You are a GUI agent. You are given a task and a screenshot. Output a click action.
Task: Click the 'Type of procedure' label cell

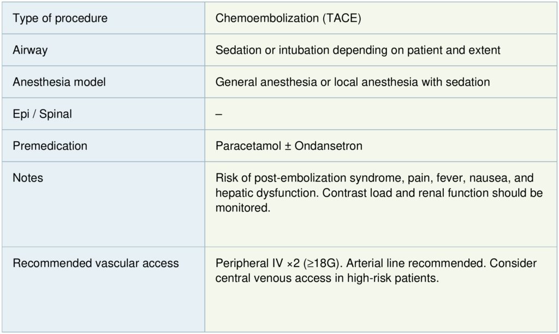click(x=60, y=19)
